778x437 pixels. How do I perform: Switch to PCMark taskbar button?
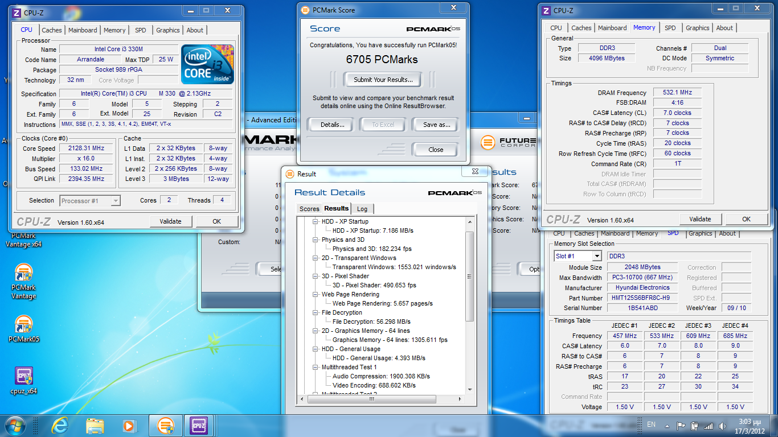click(165, 425)
